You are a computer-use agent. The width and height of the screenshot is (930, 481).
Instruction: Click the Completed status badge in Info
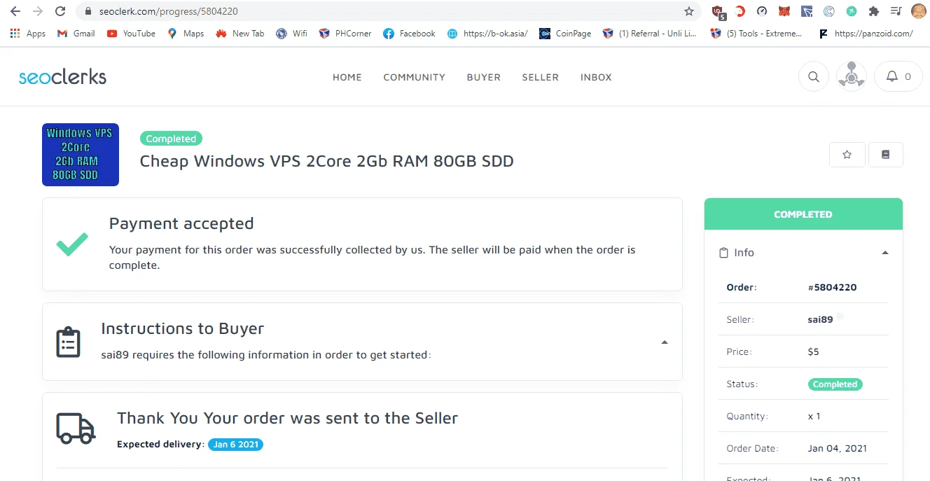tap(835, 384)
